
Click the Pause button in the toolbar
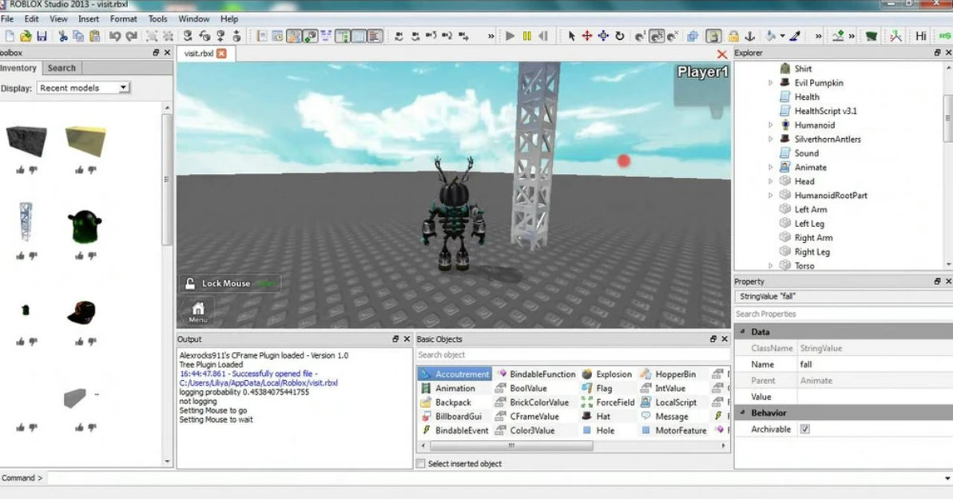(526, 36)
